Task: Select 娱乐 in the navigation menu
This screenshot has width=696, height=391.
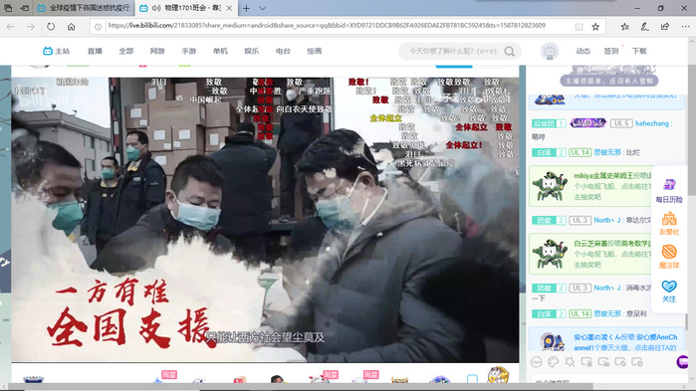Action: point(251,51)
